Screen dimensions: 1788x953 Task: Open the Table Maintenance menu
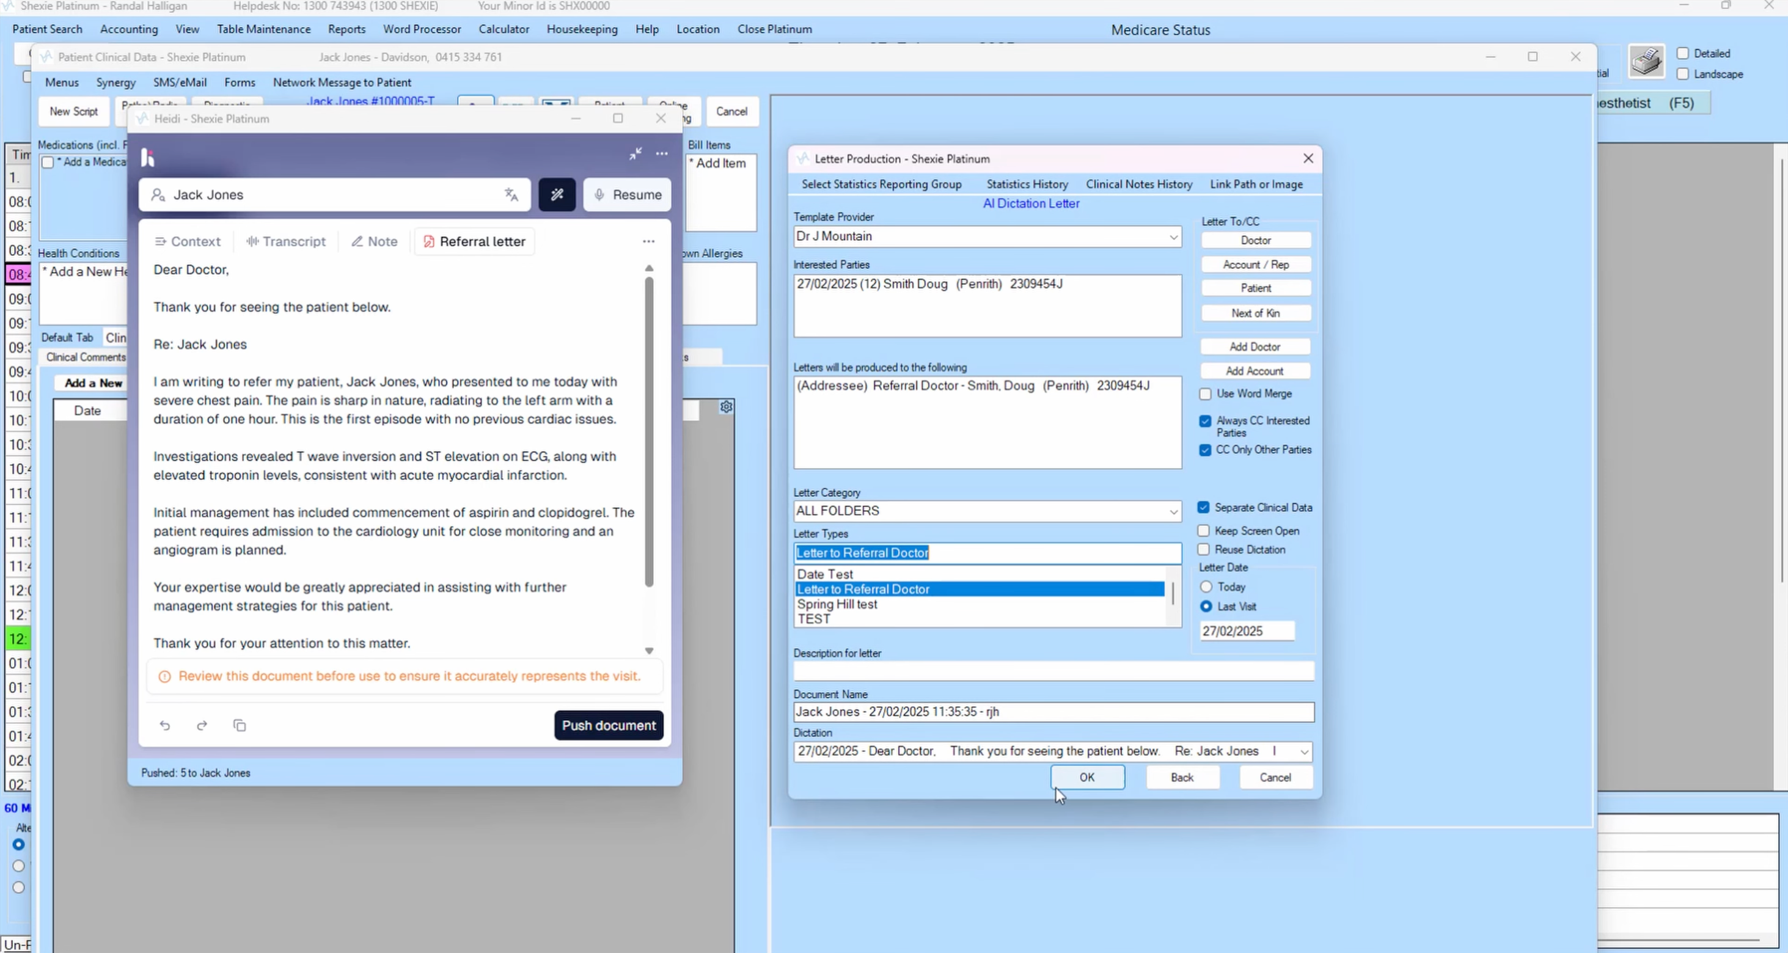(264, 29)
